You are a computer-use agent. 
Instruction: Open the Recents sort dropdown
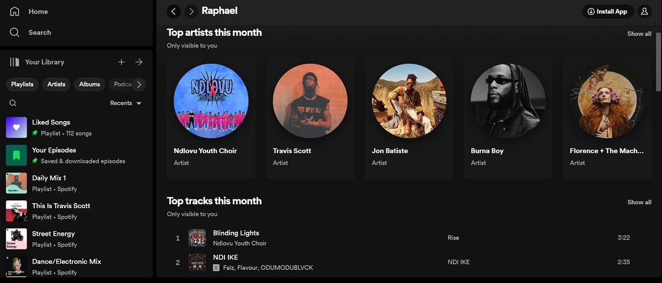126,103
